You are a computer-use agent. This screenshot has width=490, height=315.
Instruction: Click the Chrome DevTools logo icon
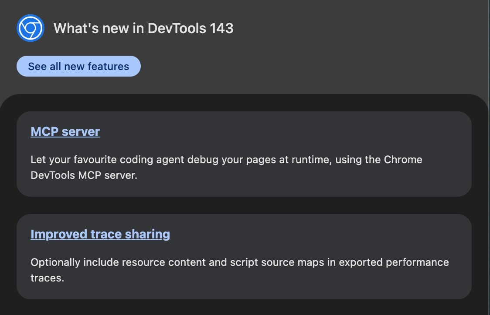pos(30,28)
